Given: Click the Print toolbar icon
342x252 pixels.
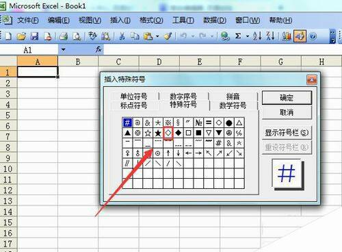Looking at the screenshot, I should (64, 36).
